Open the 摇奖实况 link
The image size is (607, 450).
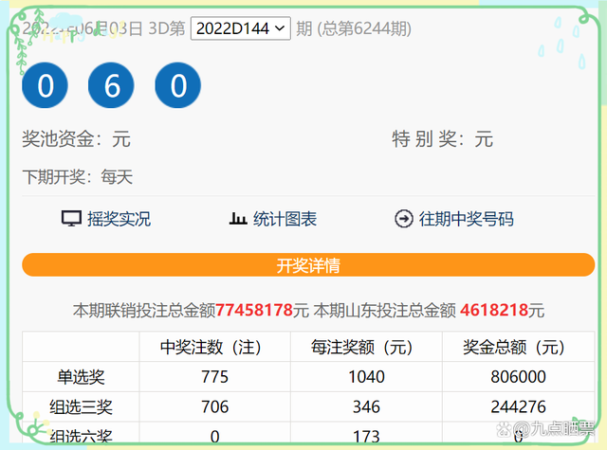[119, 219]
